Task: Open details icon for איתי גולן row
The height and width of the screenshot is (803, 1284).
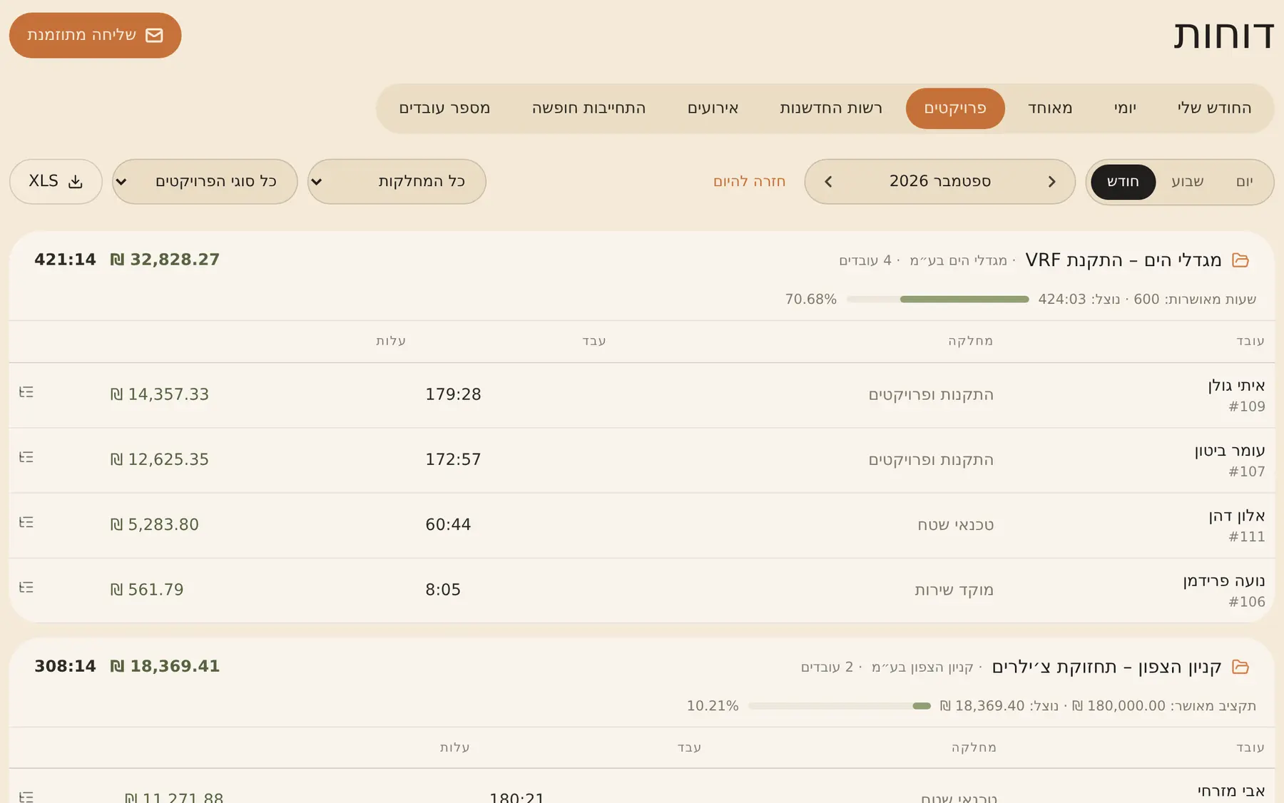Action: [26, 392]
